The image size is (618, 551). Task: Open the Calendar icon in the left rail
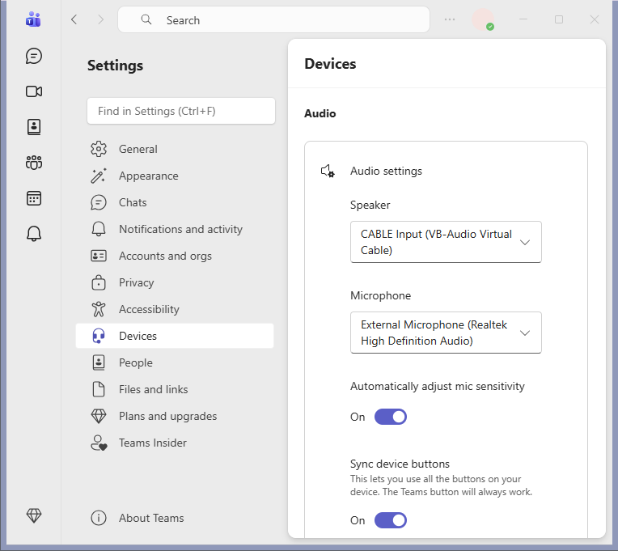point(34,198)
